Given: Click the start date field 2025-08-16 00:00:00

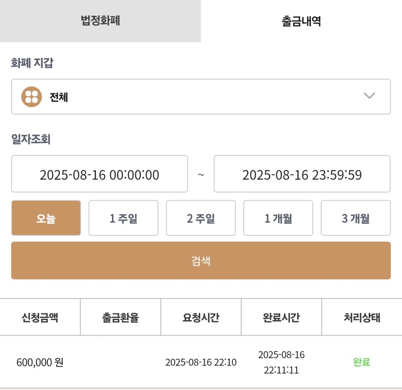Looking at the screenshot, I should [100, 174].
